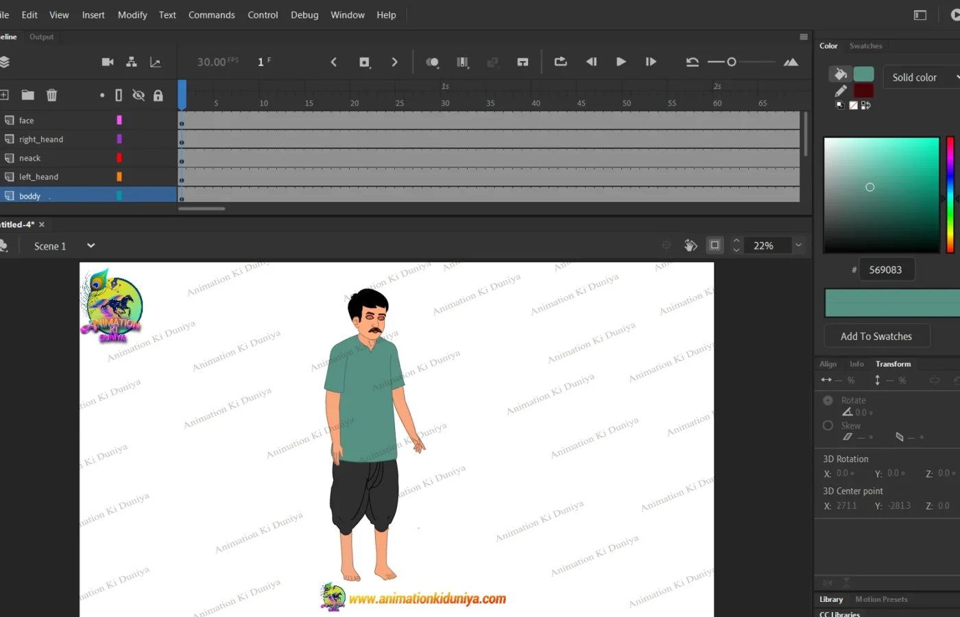
Task: Click the Loop playback icon
Action: pos(560,62)
